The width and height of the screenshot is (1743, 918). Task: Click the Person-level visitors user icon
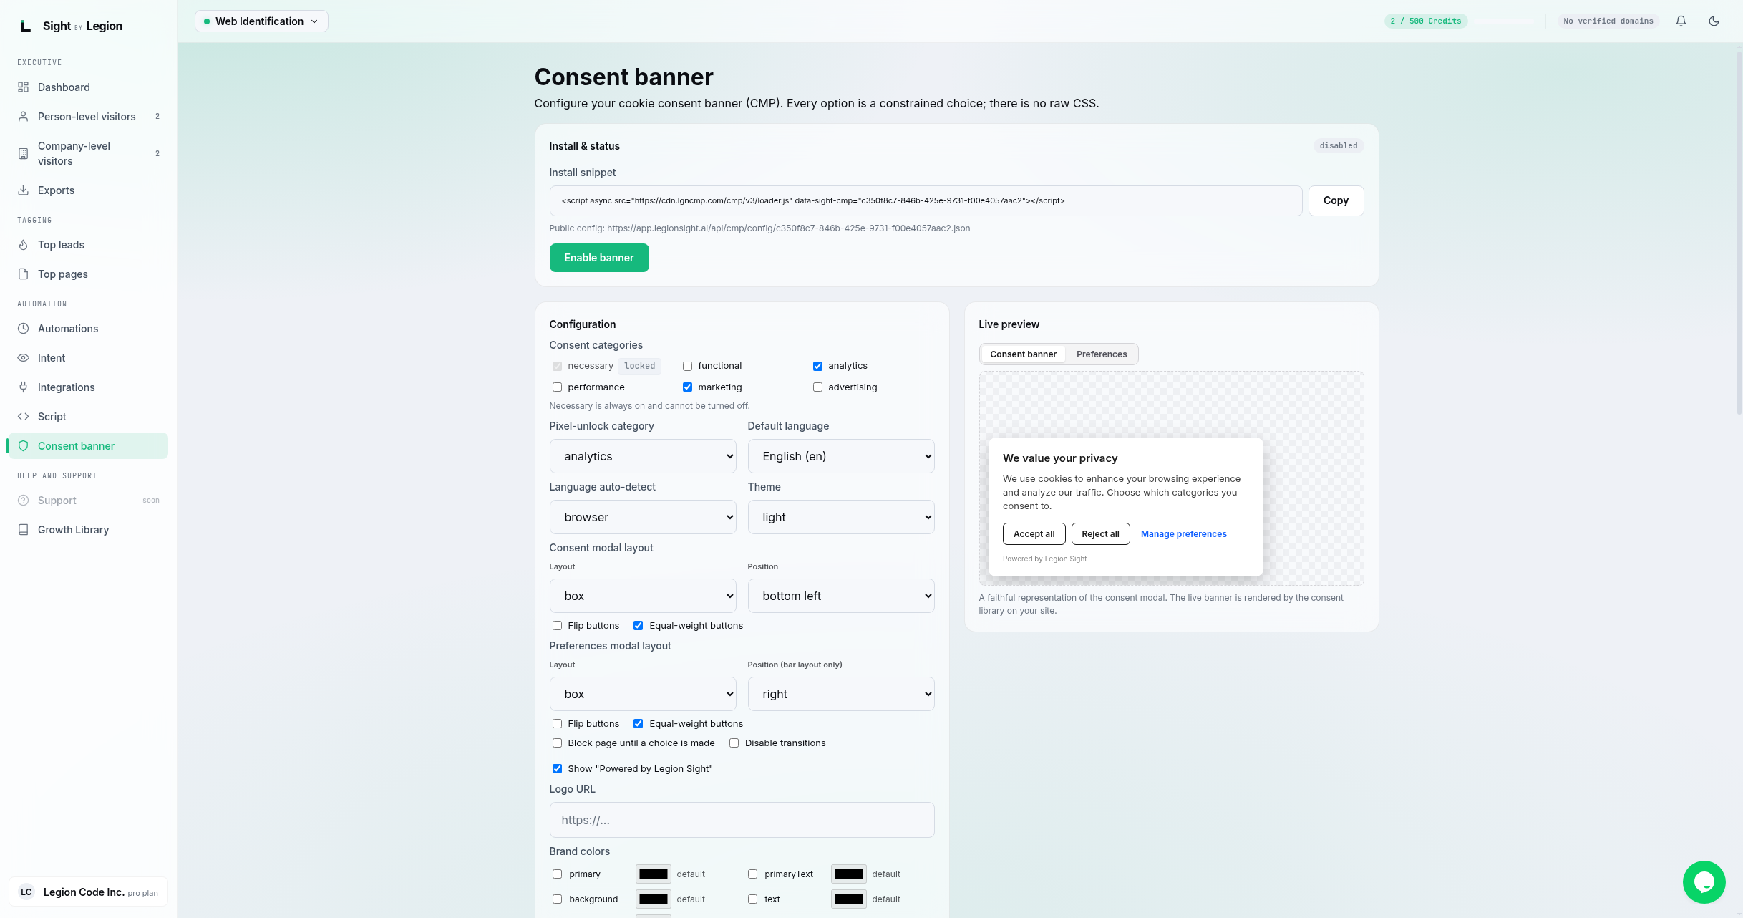point(23,117)
